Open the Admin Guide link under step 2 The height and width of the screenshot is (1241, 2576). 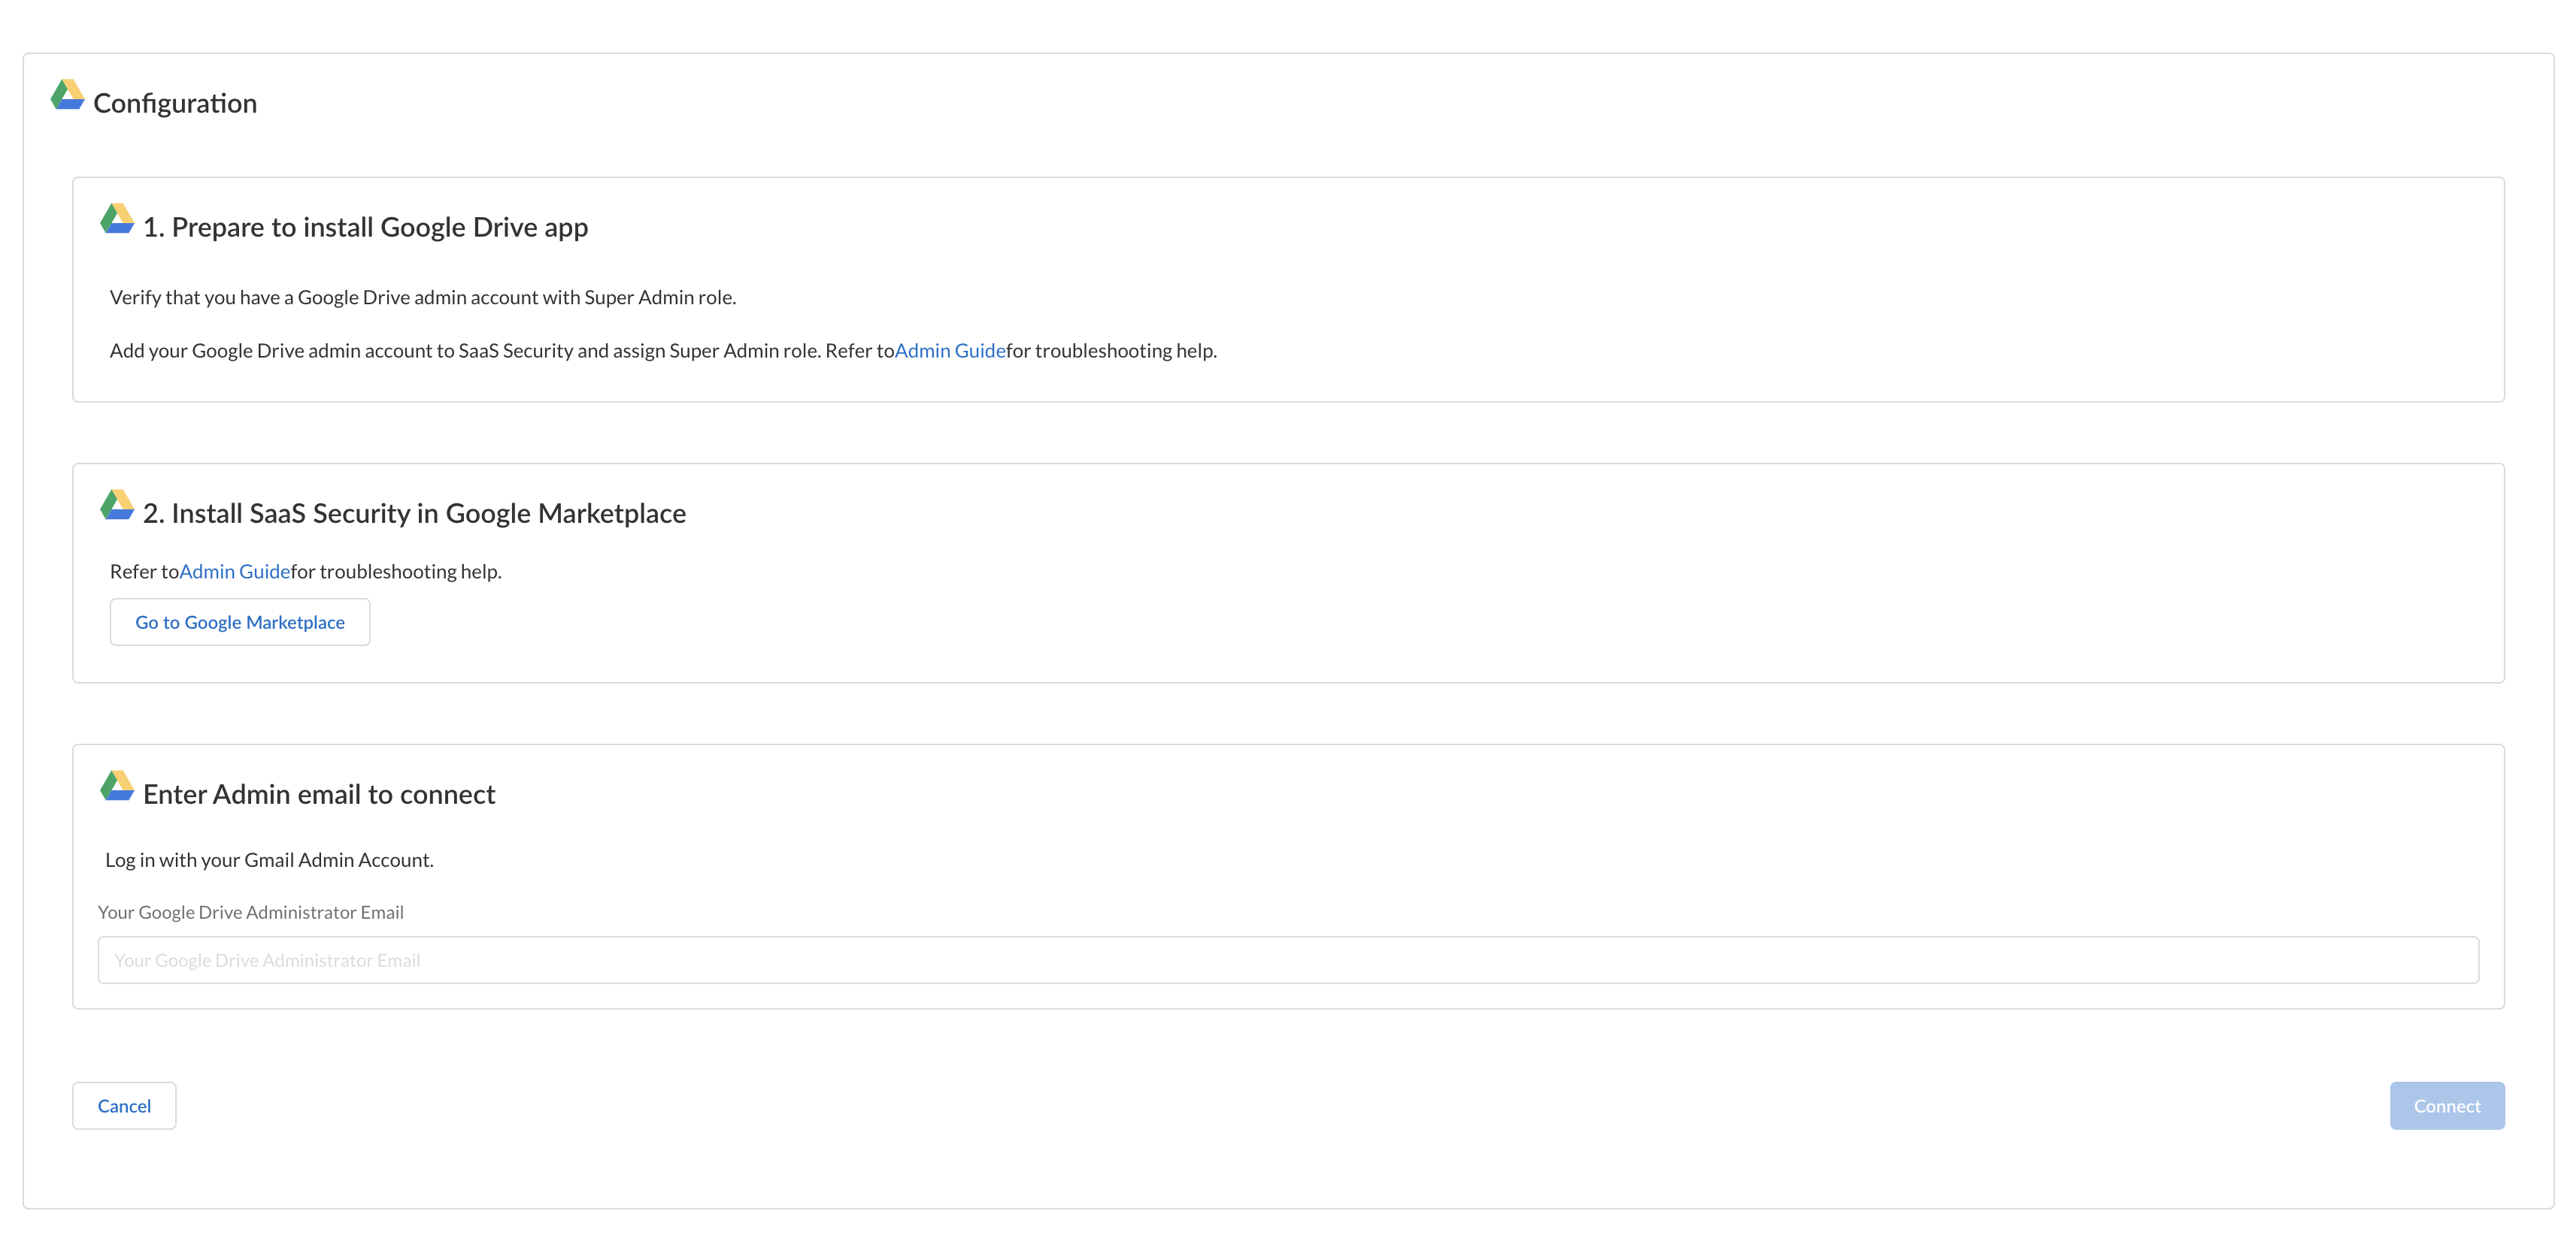[234, 572]
